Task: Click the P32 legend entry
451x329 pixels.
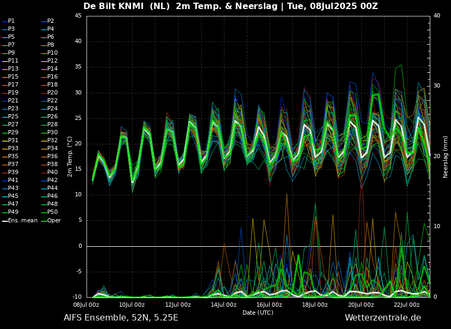Action: pos(52,141)
